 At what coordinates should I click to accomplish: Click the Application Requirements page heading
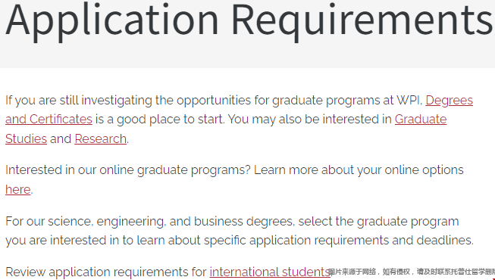(x=249, y=20)
